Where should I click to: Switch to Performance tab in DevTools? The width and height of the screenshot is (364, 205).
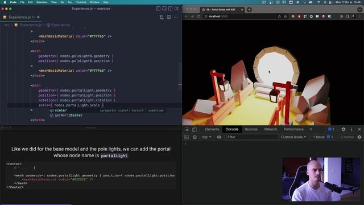pos(293,129)
